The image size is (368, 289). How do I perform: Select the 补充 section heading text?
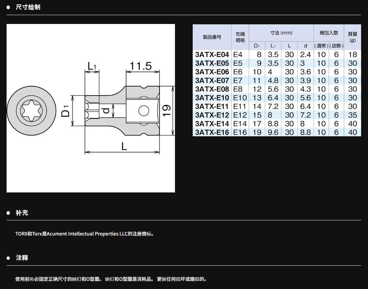[x=22, y=213]
